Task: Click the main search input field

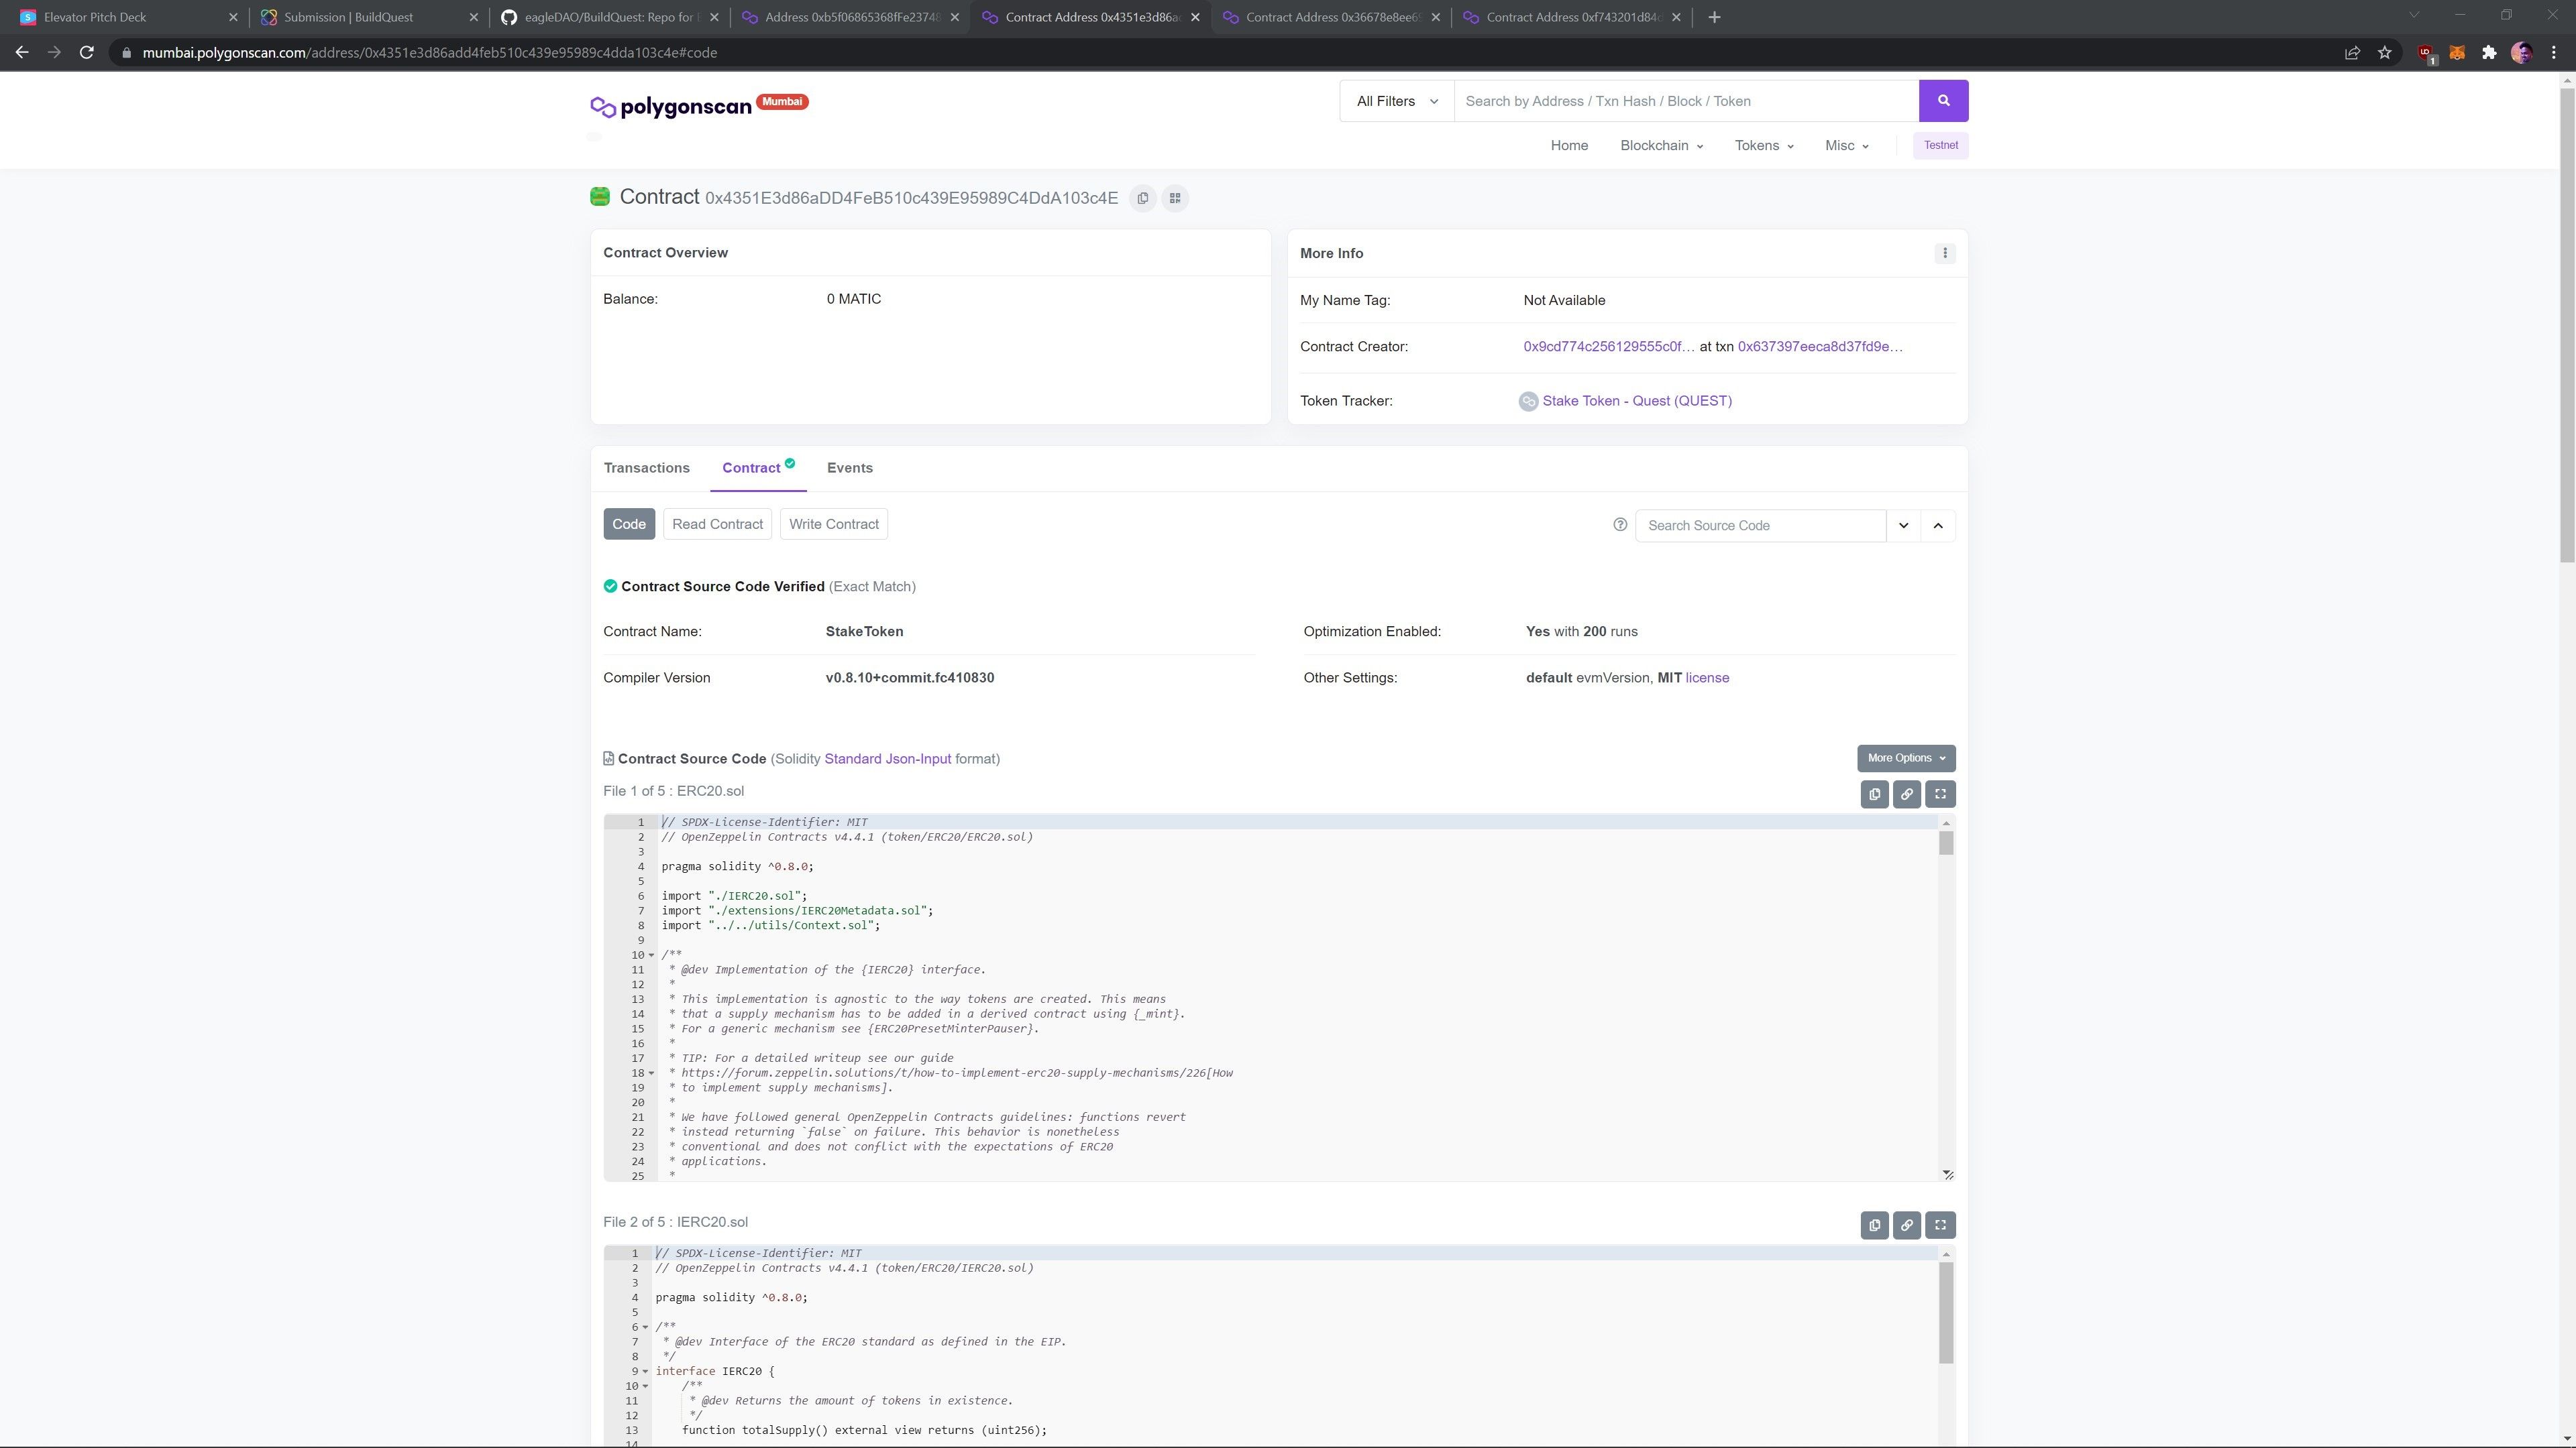Action: (1686, 101)
